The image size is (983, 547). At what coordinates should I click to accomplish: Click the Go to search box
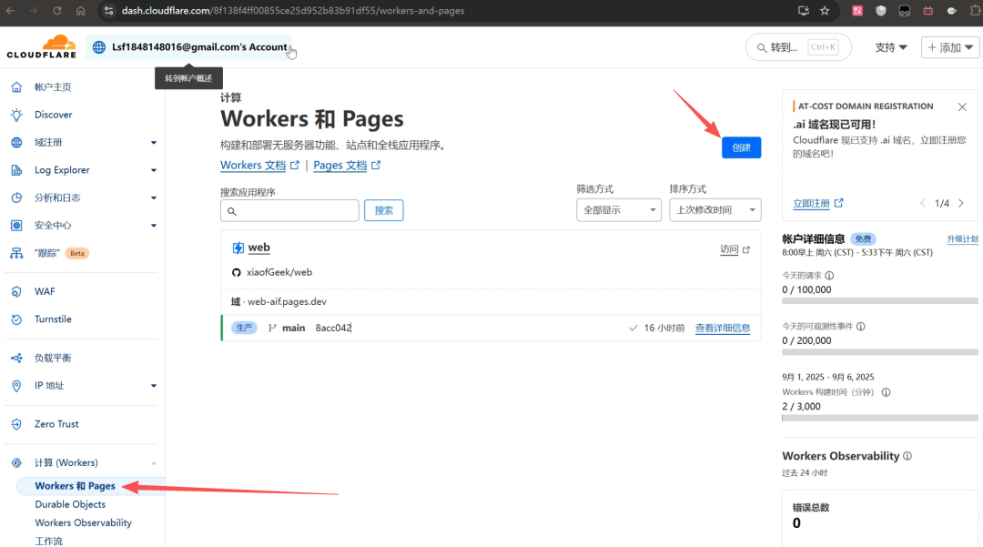[x=798, y=47]
